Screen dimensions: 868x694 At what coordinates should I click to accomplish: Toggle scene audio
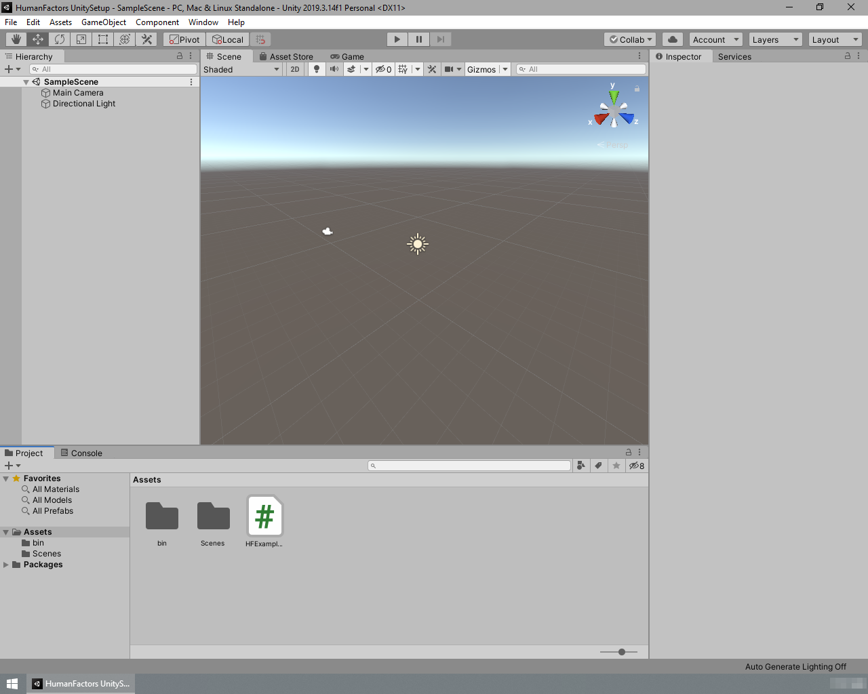(x=334, y=69)
